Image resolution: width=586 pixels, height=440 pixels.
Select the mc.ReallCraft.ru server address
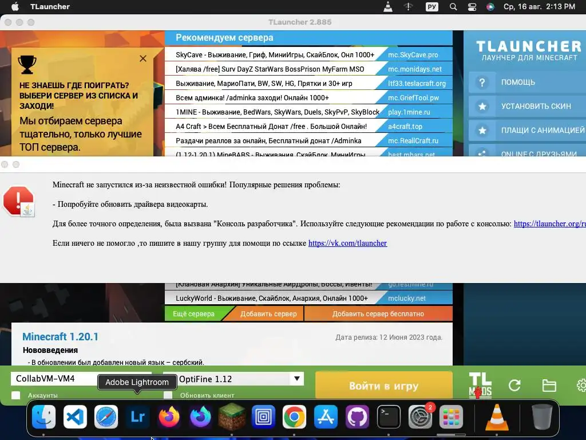pyautogui.click(x=413, y=141)
